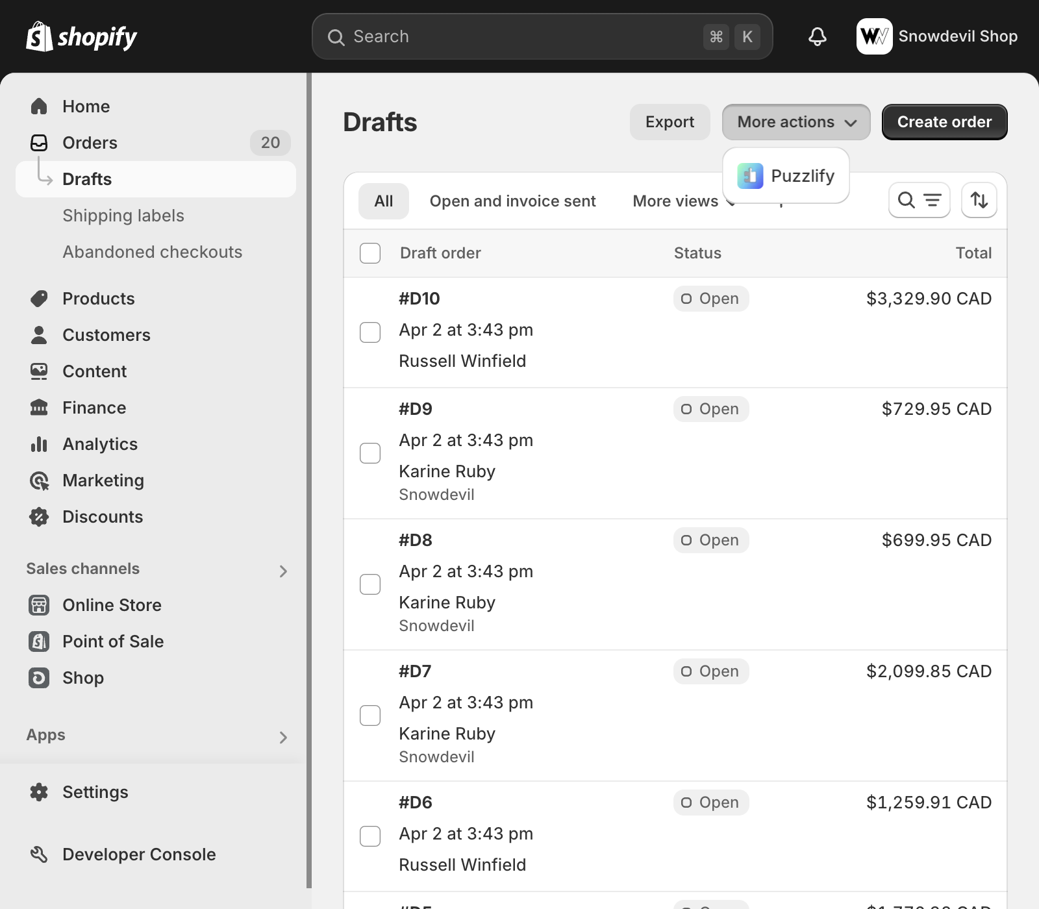This screenshot has height=909, width=1039.
Task: Click the Analytics bar chart icon
Action: (39, 444)
